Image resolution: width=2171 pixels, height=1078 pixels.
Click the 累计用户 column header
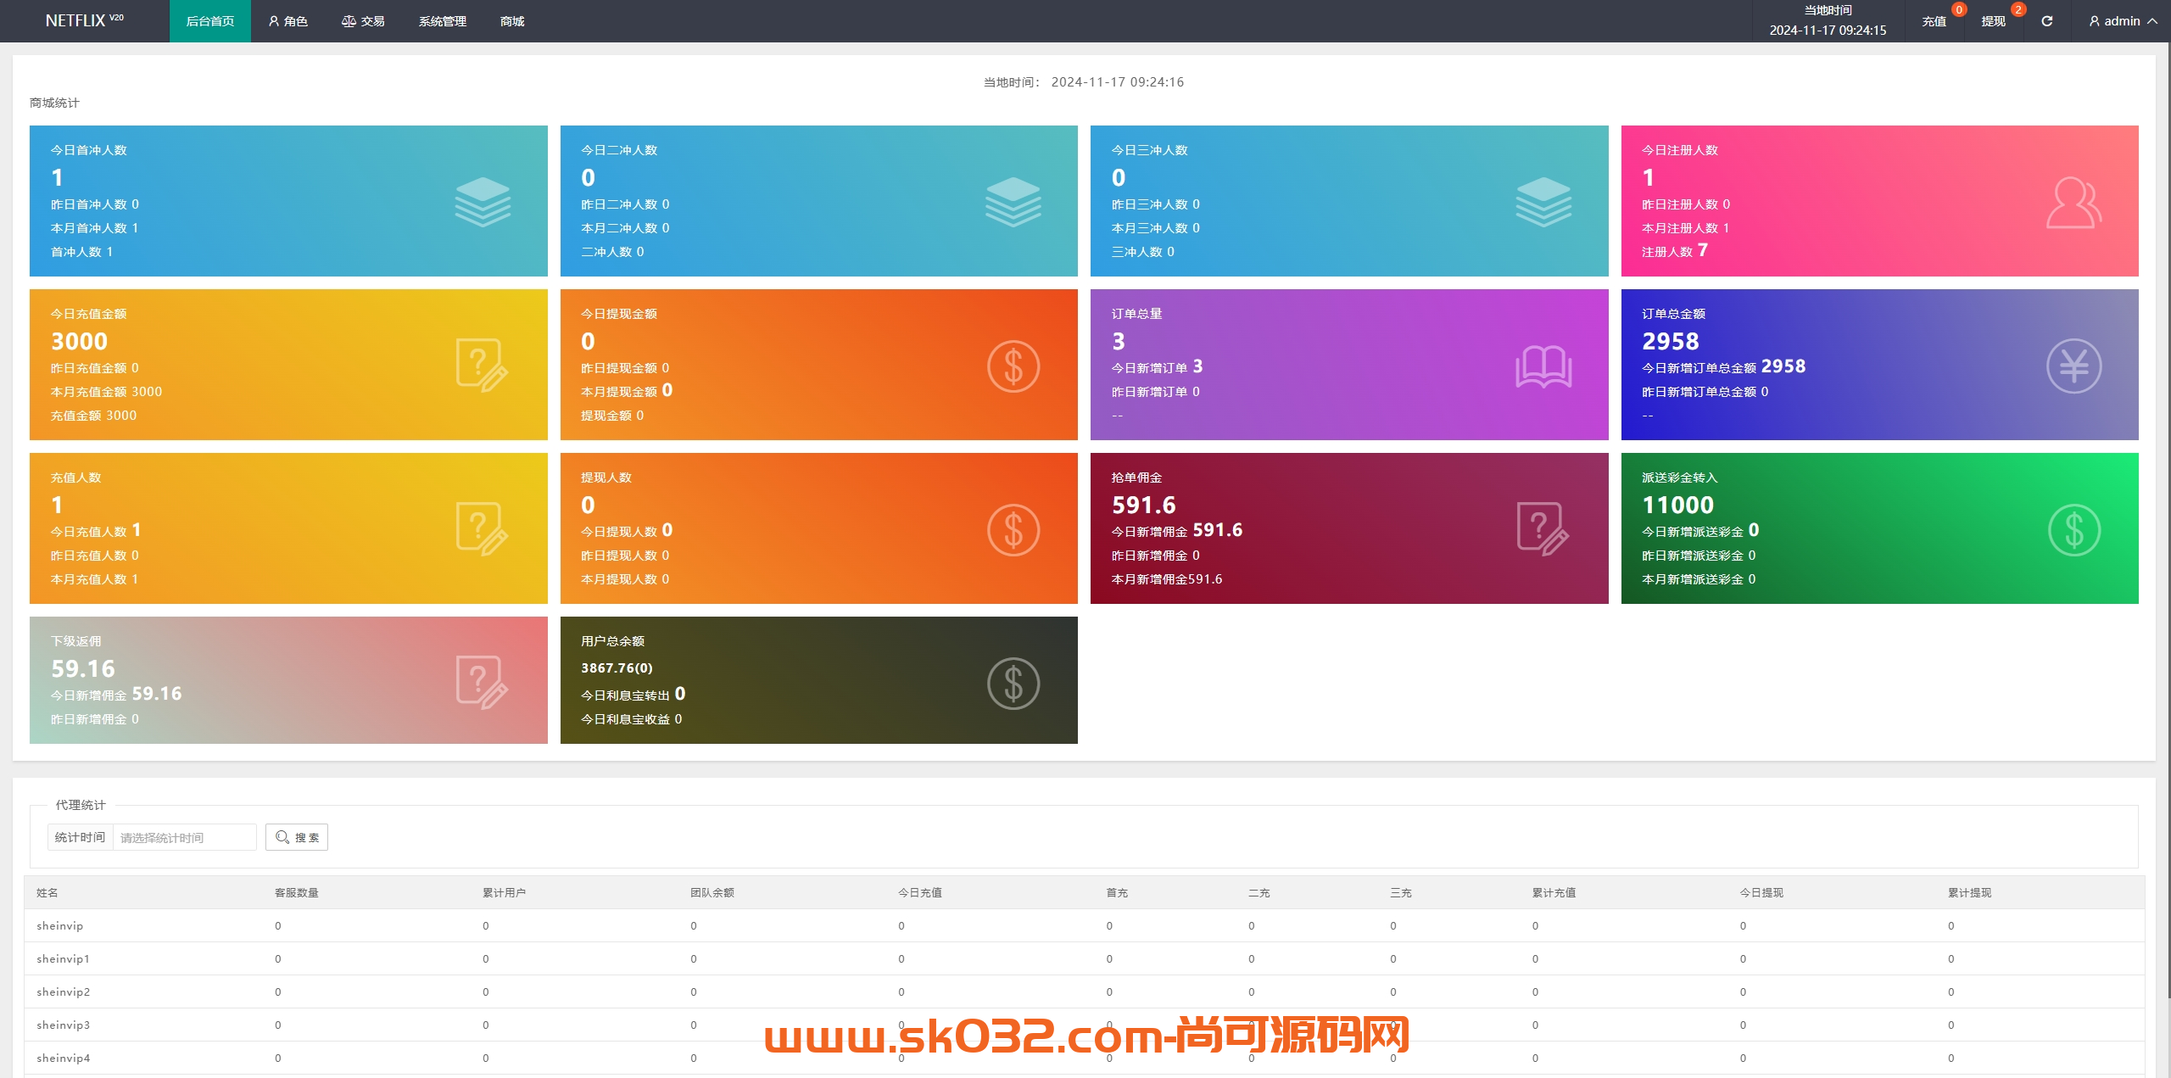[x=505, y=892]
